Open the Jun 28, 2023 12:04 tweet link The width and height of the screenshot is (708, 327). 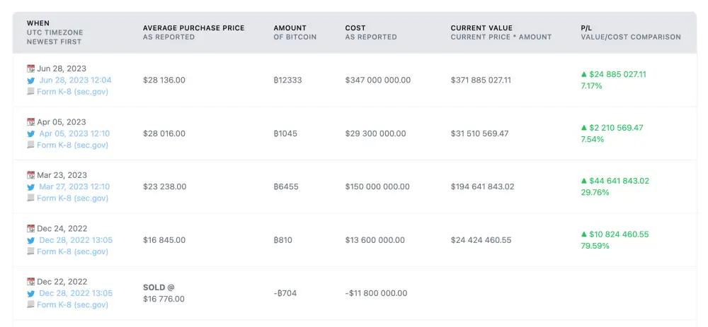[75, 81]
